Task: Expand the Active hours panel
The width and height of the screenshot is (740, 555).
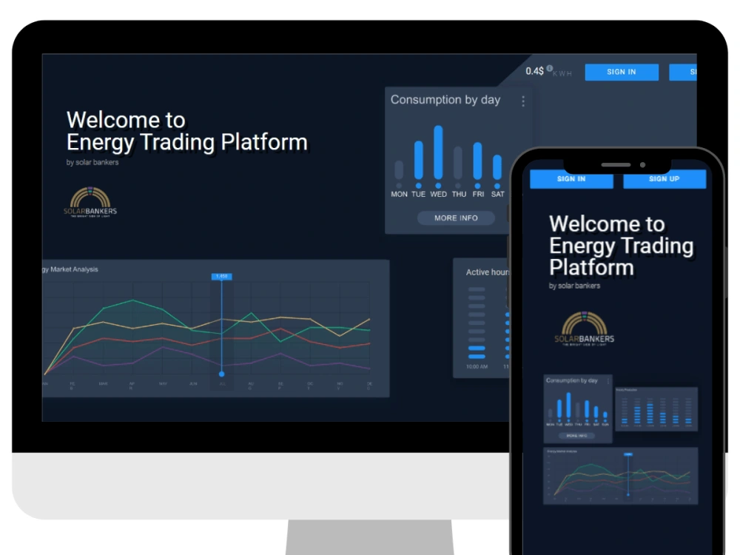Action: pos(488,272)
